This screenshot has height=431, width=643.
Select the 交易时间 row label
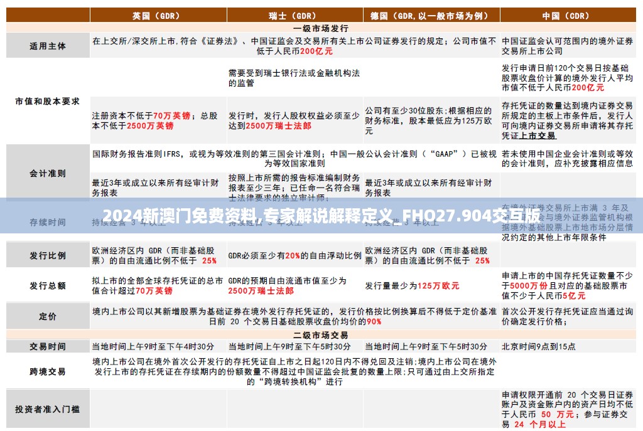coord(48,346)
